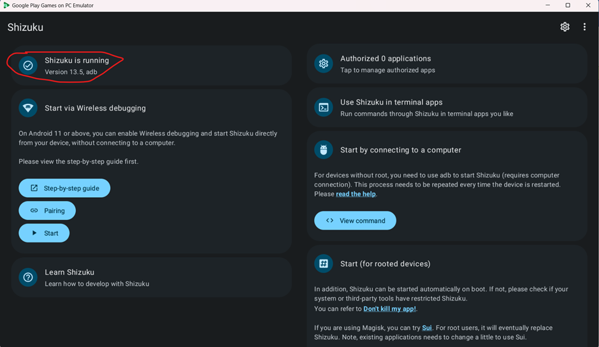Maximize the emulator window

coord(568,5)
